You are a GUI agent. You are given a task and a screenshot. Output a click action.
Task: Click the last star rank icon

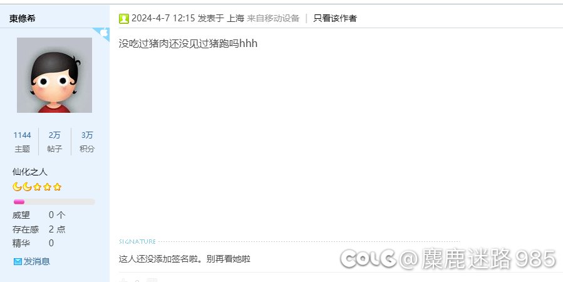pyautogui.click(x=57, y=187)
